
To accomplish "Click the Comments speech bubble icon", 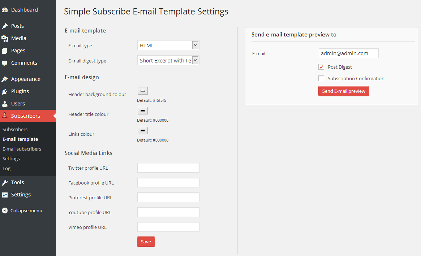I will 5,63.
